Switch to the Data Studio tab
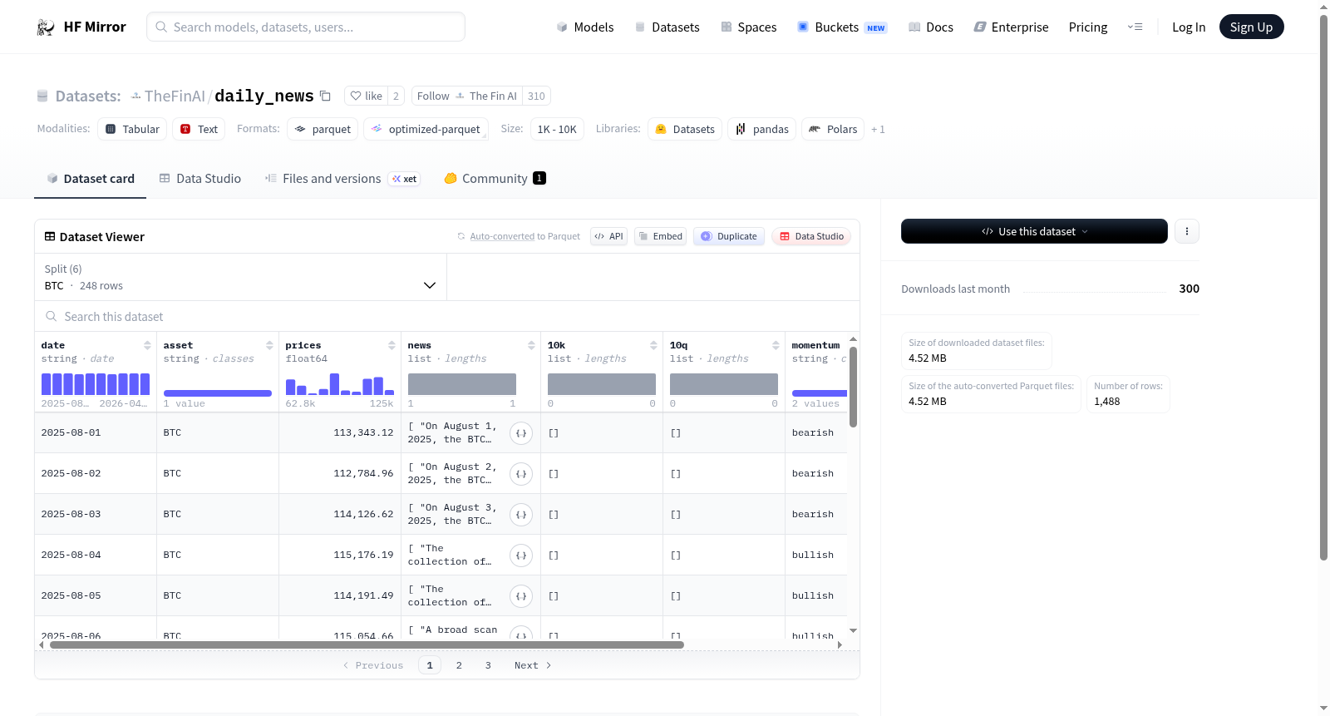 200,179
